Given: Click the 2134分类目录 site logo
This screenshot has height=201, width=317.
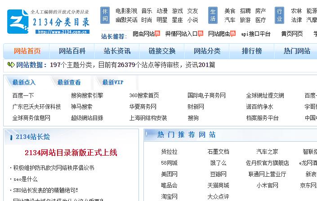Looking at the screenshot, I should (48, 21).
